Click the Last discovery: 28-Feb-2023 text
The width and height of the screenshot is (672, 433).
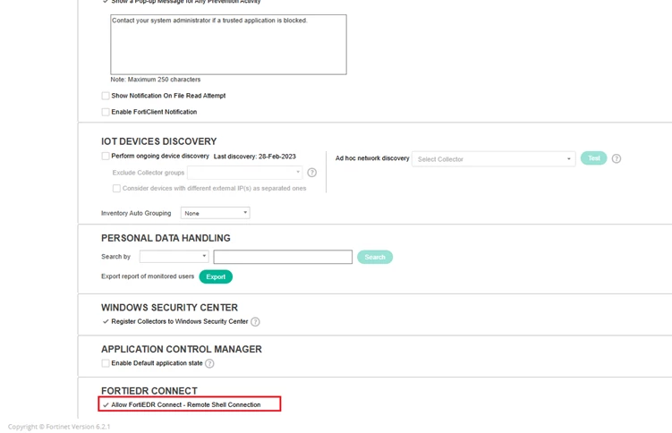[x=254, y=157]
